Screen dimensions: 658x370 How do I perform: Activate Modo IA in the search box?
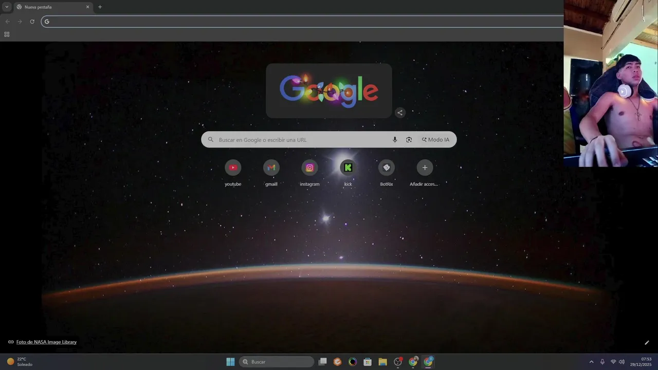[435, 140]
